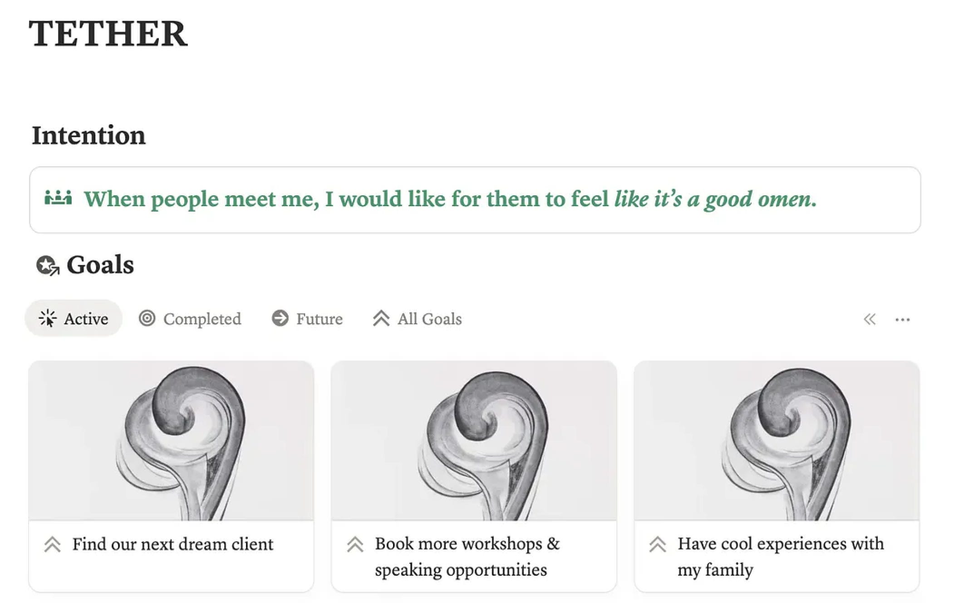Click the target icon beside Completed
The width and height of the screenshot is (954, 603).
click(147, 318)
